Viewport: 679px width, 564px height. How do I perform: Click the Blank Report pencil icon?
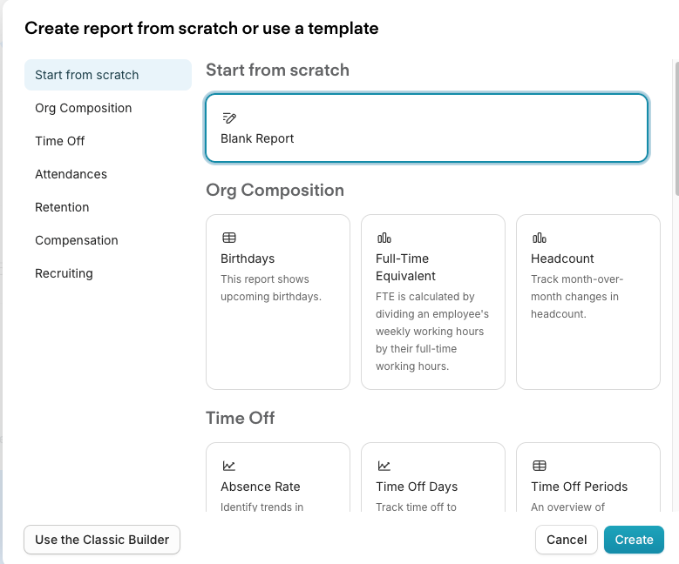point(229,117)
